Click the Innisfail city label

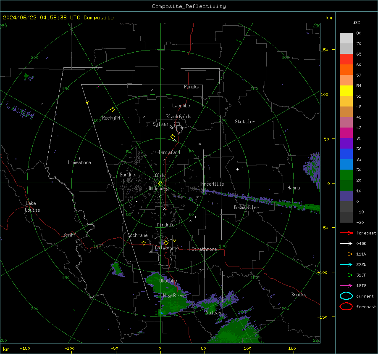click(169, 152)
